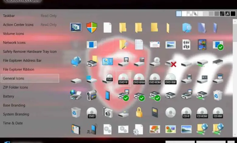Select the gold padlock icon

(x=139, y=112)
